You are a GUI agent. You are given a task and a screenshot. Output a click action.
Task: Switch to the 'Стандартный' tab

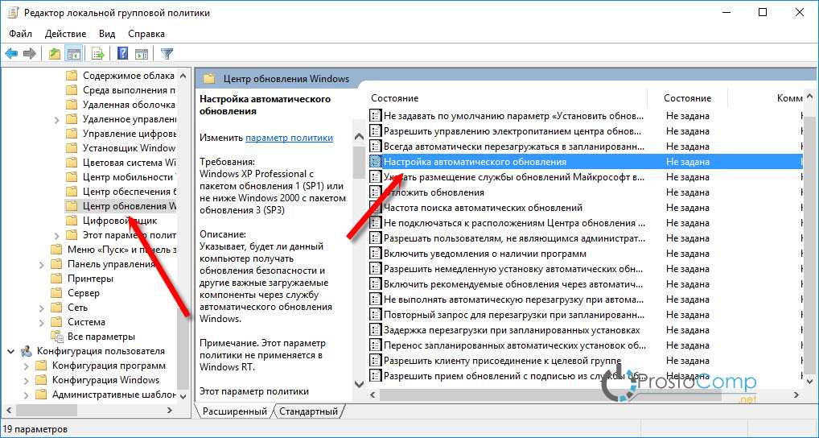click(309, 411)
